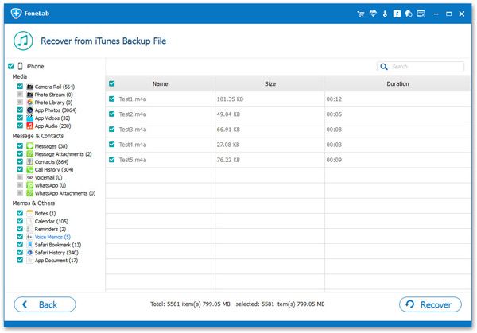Click the App Audio music icon
Viewport: 477px width, 333px height.
click(x=30, y=126)
